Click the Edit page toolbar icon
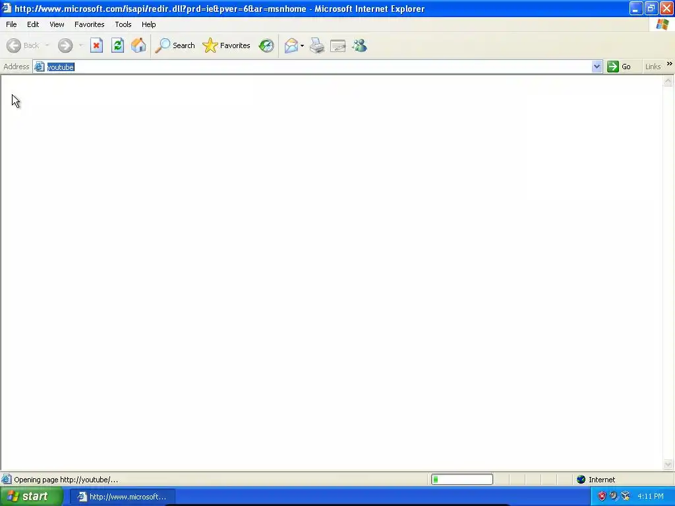675x506 pixels. (338, 45)
